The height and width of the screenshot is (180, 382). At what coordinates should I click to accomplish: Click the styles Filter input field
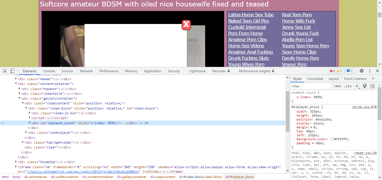(x=311, y=86)
